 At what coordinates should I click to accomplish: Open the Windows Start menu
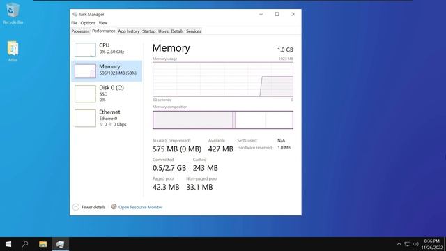pos(8,244)
